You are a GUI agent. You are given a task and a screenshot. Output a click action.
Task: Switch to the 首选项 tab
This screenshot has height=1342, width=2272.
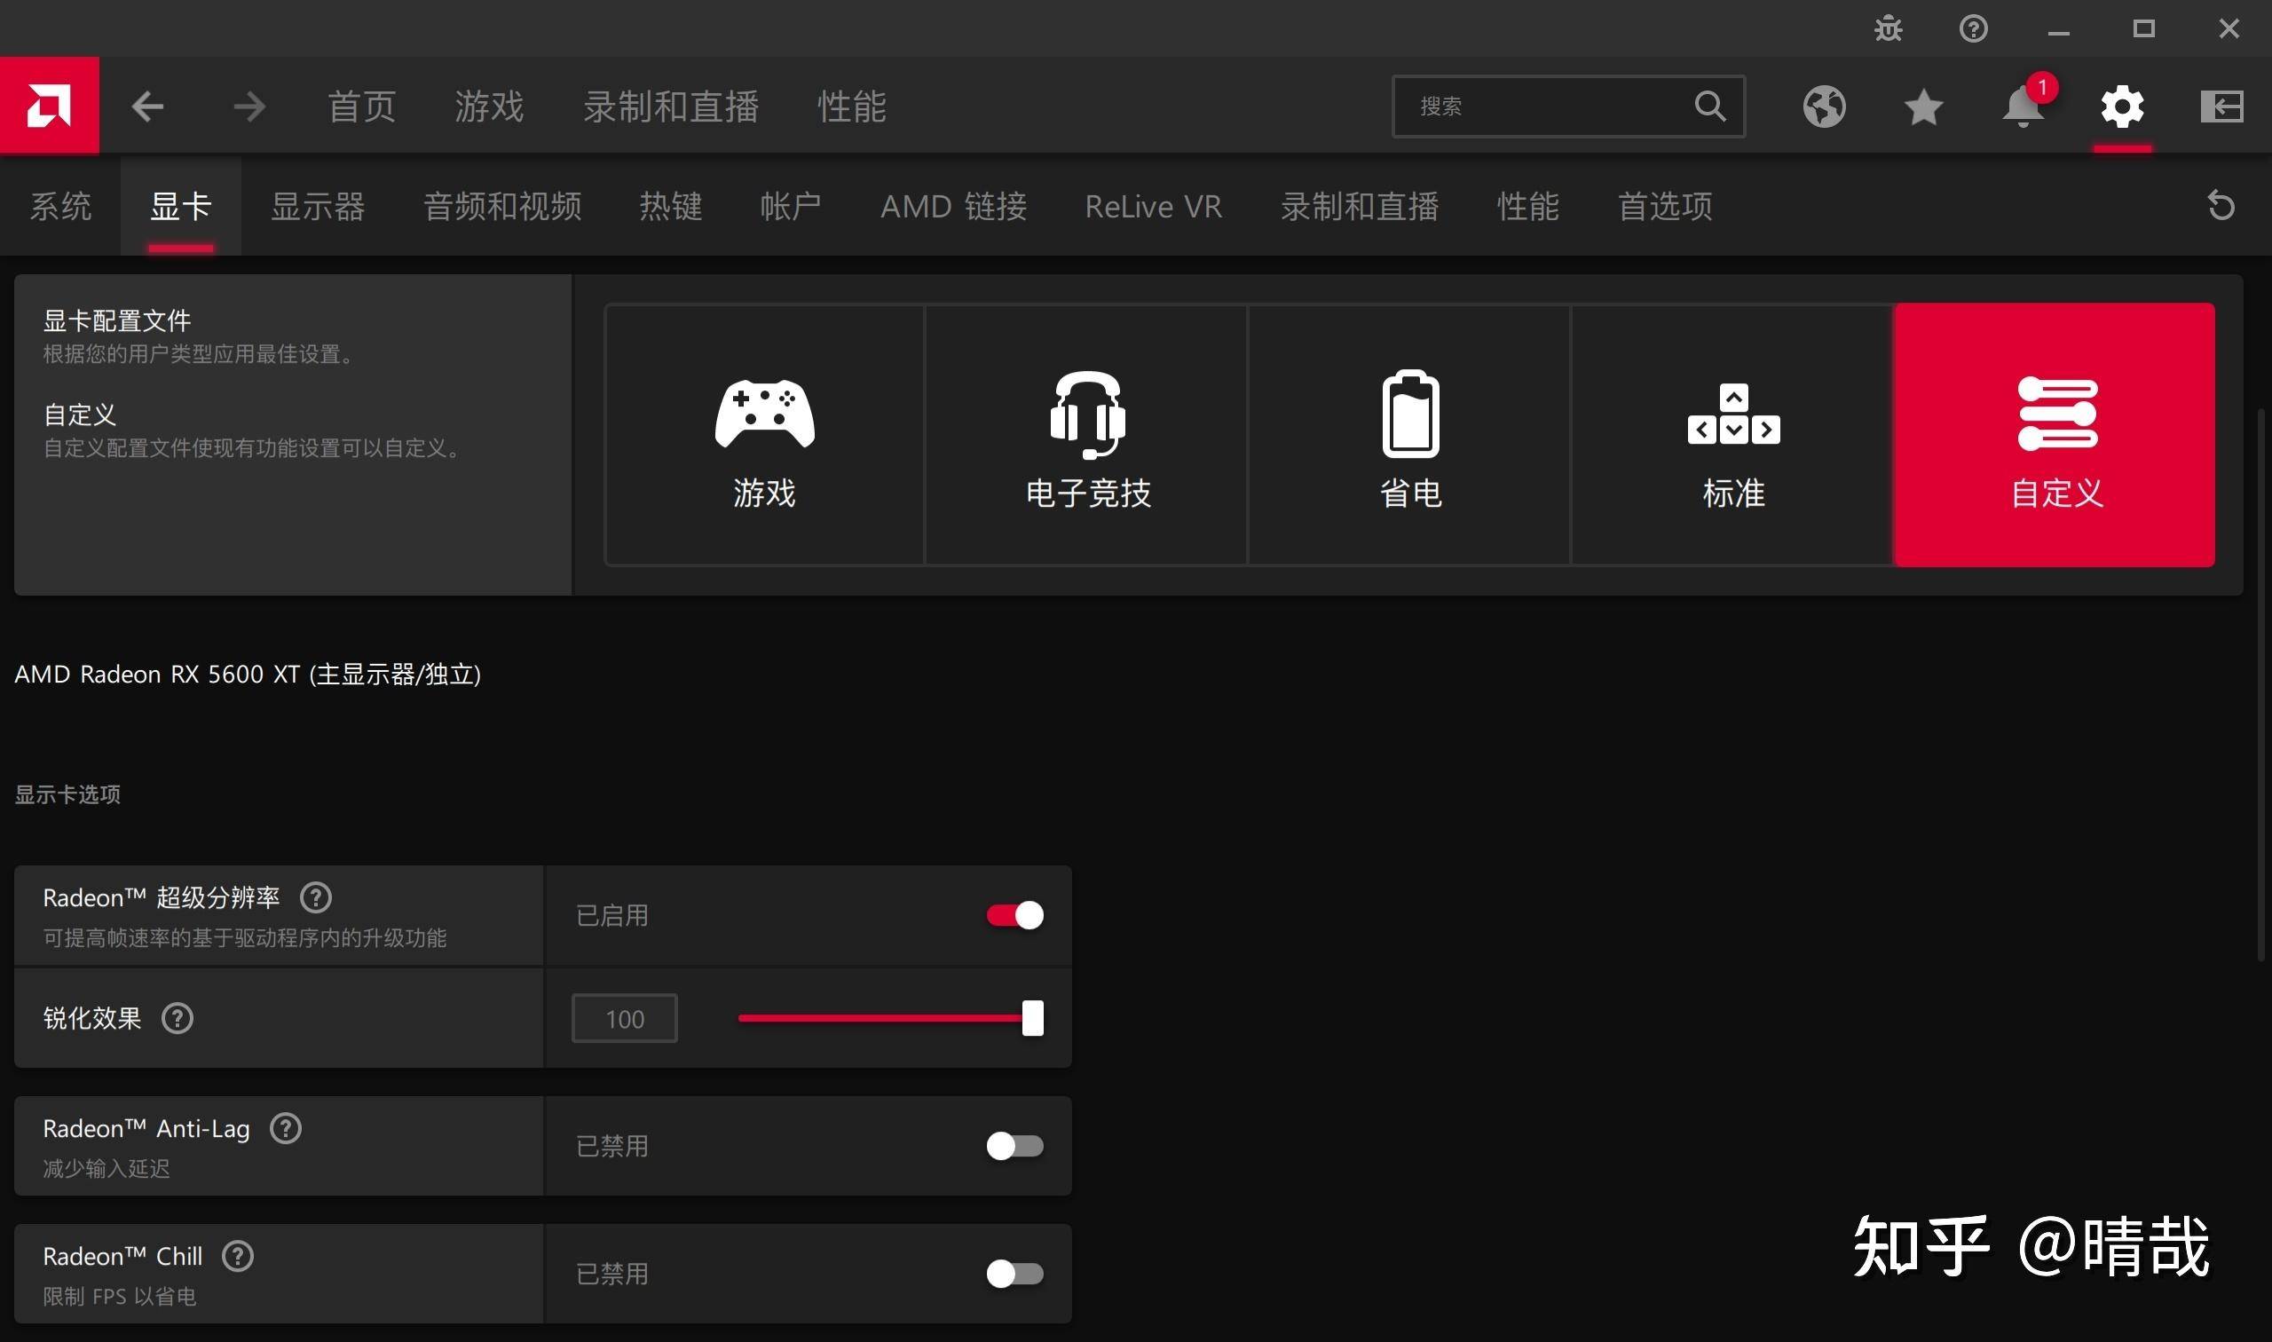click(x=1665, y=206)
